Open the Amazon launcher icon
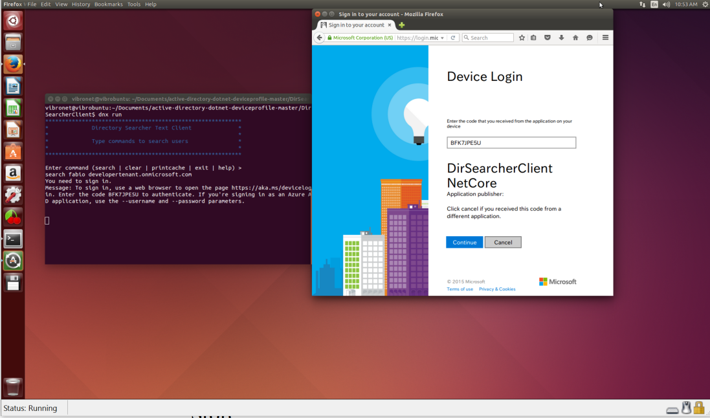Screen dimensions: 710x418 [13, 173]
